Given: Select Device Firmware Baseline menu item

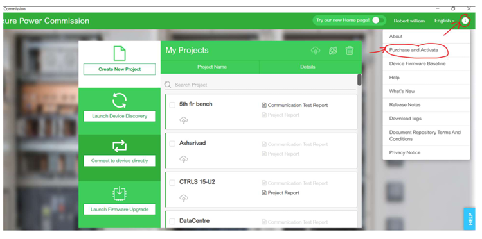Looking at the screenshot, I should (x=426, y=63).
